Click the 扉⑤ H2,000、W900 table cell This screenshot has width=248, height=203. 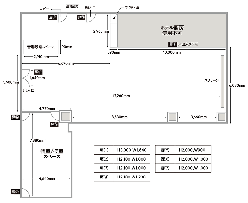point(193,150)
